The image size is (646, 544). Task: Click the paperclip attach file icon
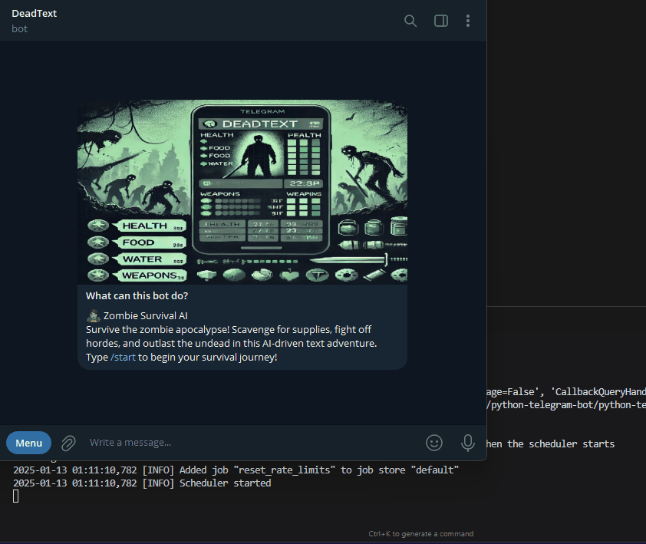coord(69,443)
